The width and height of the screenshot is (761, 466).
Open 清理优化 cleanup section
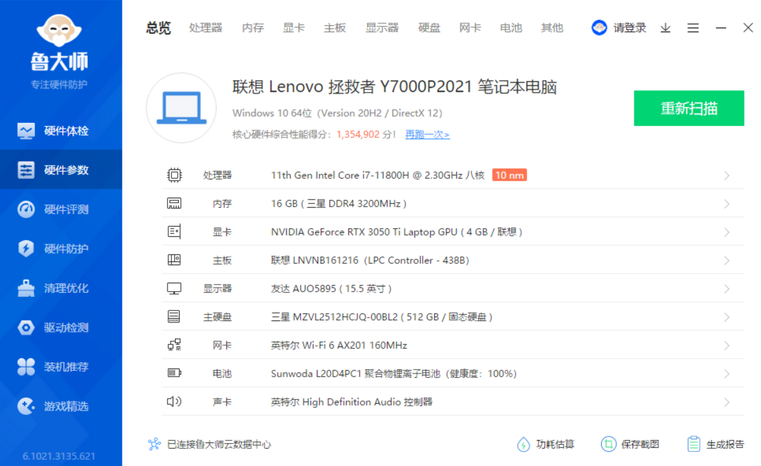[x=61, y=288]
